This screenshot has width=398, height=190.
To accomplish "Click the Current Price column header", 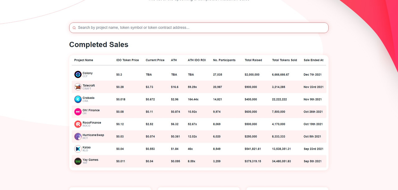I will pyautogui.click(x=155, y=60).
